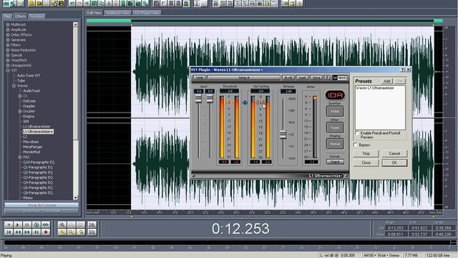458x258 pixels.
Task: Click Play to End circled-arrow button
Action: coord(36,224)
